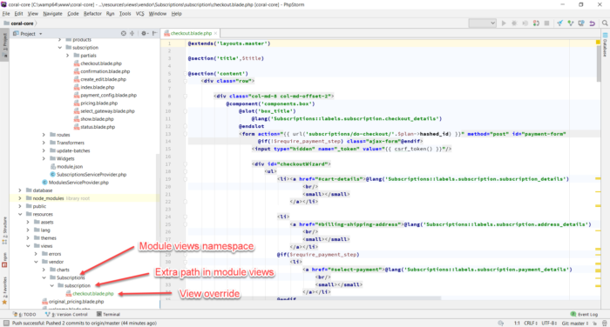Open Search Everywhere magnifier icon
This screenshot has height=327, width=610.
point(605,23)
